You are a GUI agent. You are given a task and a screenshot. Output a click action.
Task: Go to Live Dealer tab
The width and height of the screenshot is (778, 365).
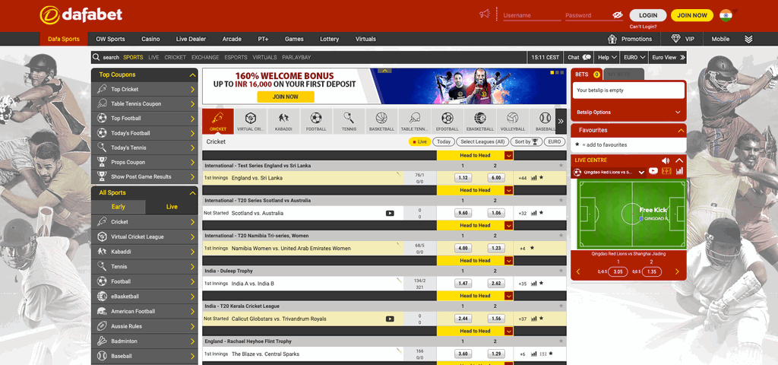[191, 39]
